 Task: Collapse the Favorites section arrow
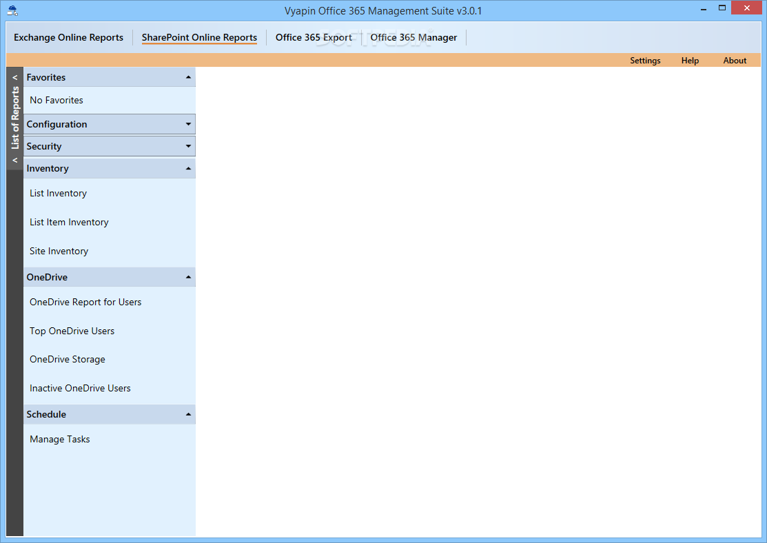pos(188,77)
